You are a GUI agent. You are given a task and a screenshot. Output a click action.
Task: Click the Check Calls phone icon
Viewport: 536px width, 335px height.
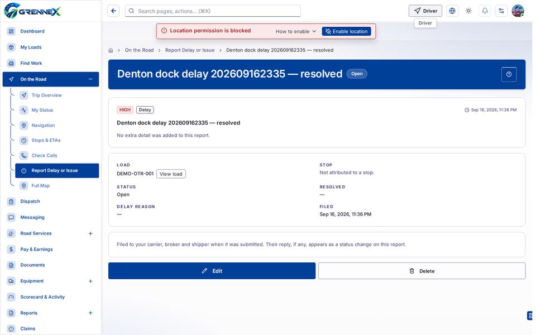point(24,156)
